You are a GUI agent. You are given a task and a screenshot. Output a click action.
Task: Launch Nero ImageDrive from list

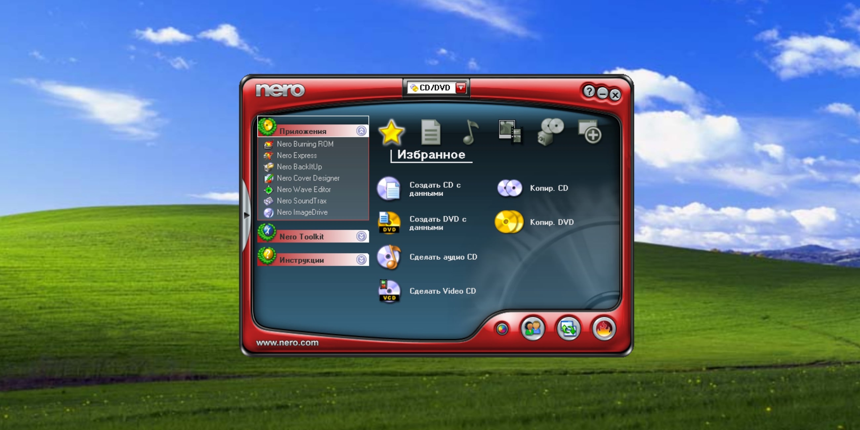pos(302,213)
